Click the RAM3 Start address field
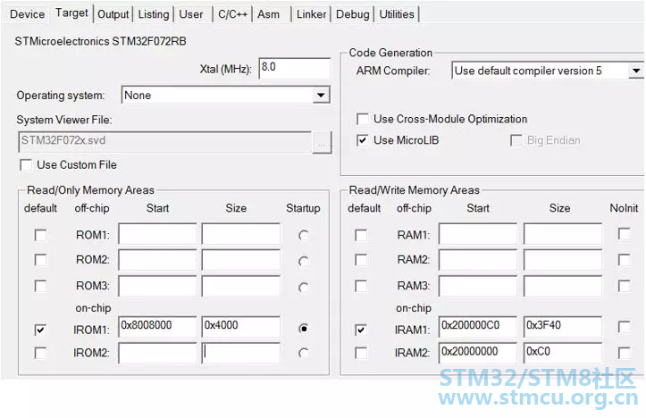Image resolution: width=646 pixels, height=418 pixels. 478,286
